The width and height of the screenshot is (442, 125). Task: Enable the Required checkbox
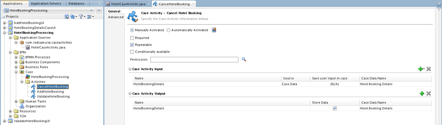click(x=132, y=38)
